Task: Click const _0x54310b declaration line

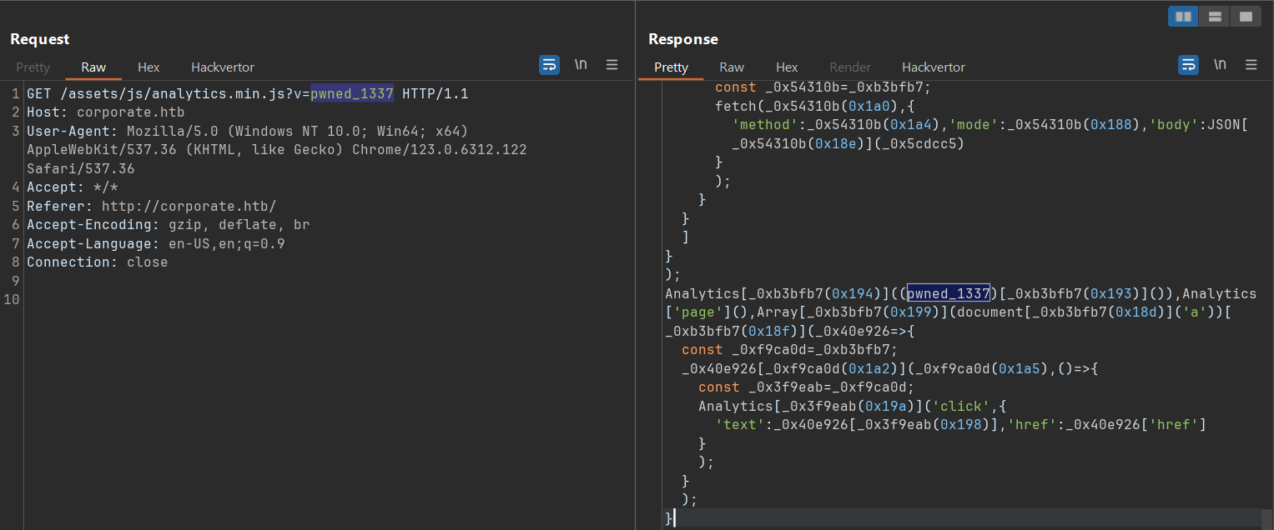Action: coord(823,87)
